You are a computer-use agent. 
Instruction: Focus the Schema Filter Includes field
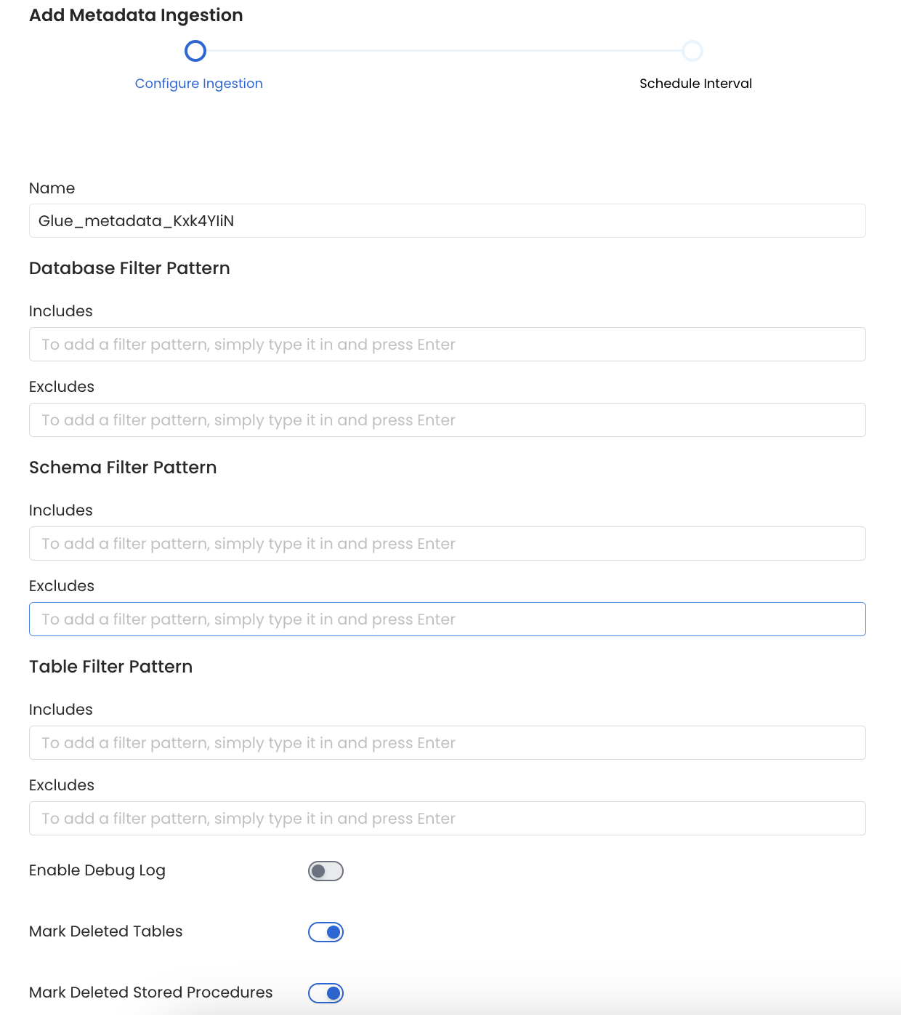[x=447, y=543]
